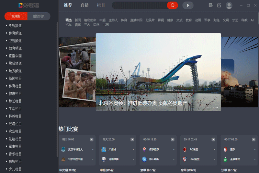Open the user avatar profile icon
Image resolution: width=259 pixels, height=173 pixels.
229,5
